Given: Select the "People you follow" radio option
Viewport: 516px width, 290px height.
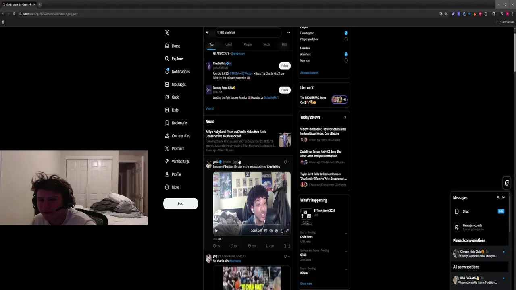Looking at the screenshot, I should tap(346, 39).
